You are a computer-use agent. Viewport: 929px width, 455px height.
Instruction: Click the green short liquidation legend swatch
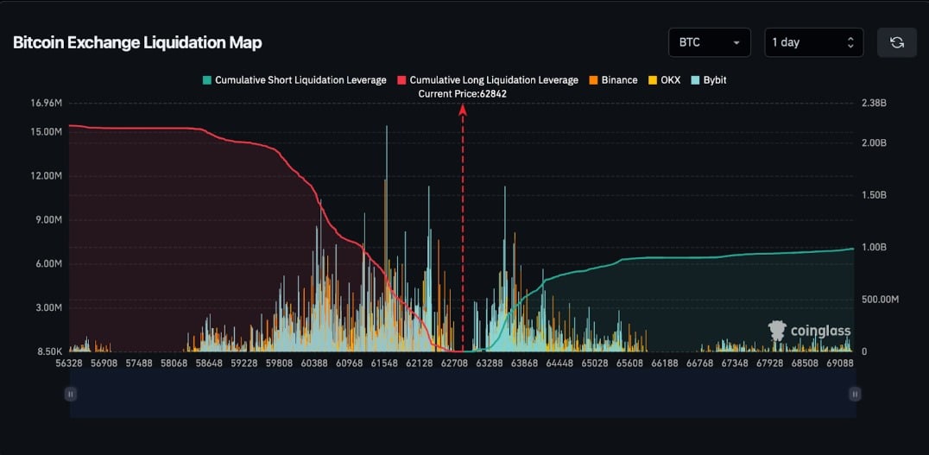(206, 80)
